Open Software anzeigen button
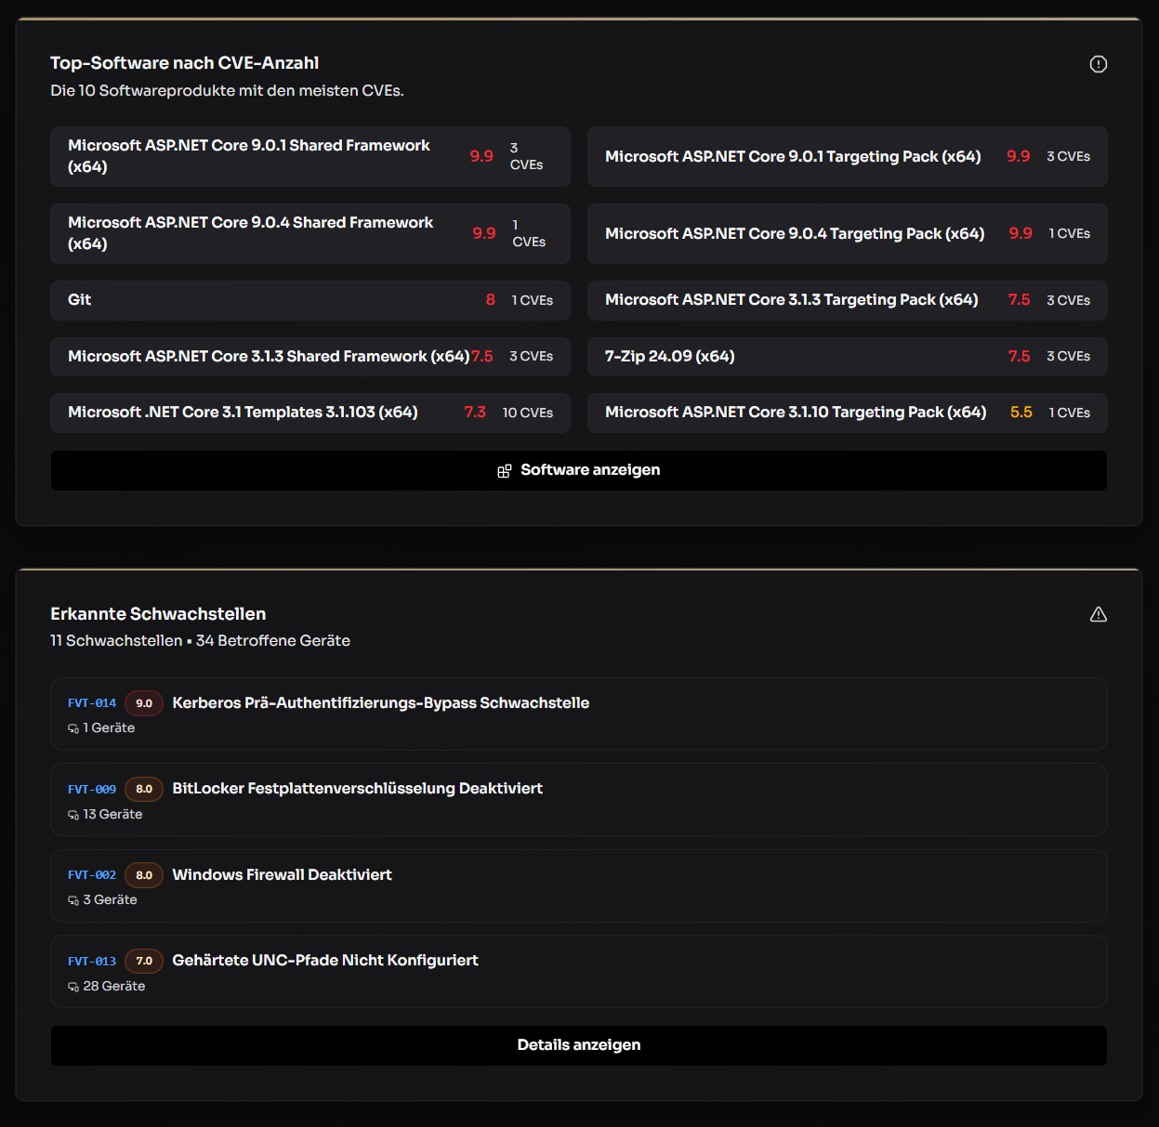 (578, 470)
